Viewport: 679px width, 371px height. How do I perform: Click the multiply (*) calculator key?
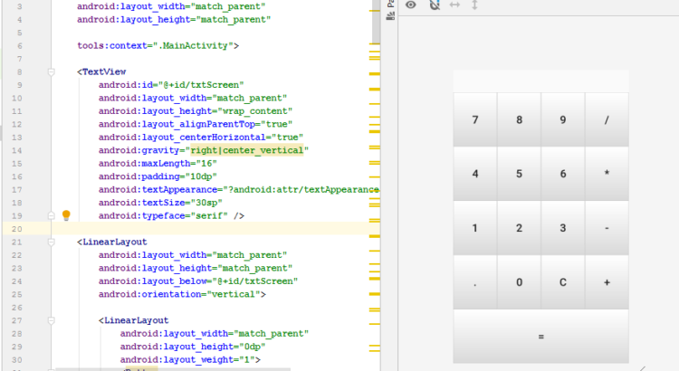[607, 174]
